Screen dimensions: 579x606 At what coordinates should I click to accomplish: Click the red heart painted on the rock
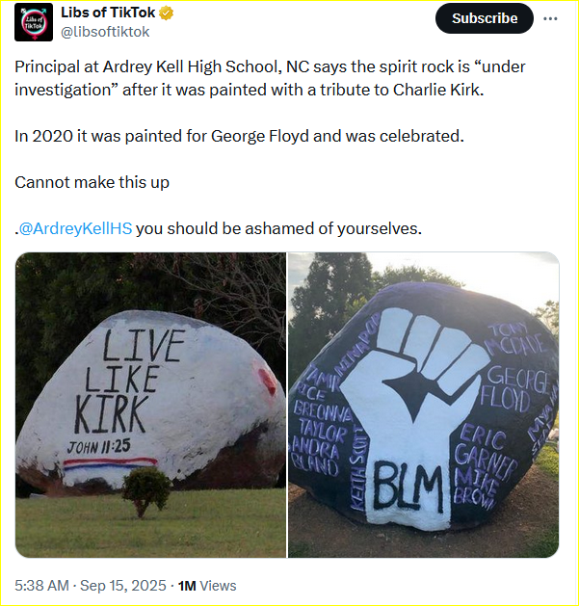pos(267,382)
